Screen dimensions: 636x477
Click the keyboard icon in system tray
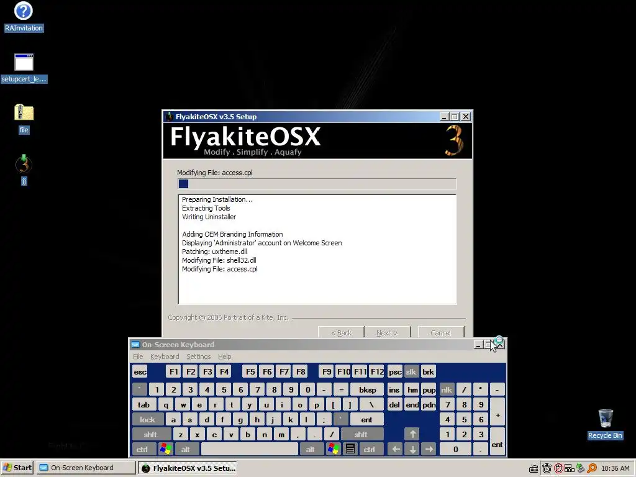[x=534, y=468]
